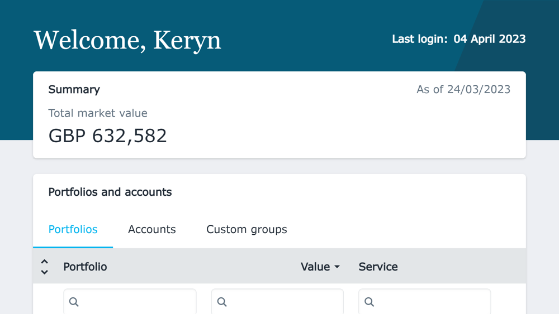Focus the Value search input field
Viewport: 559px width, 314px height.
point(284,302)
